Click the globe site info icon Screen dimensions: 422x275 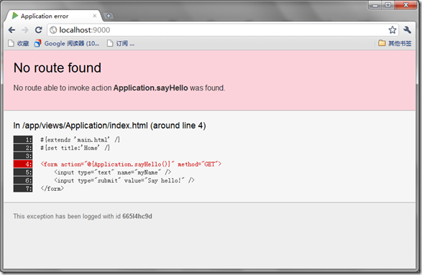click(x=53, y=30)
